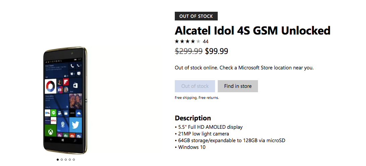
Task: Select the first carousel image dot
Action: tap(58, 160)
